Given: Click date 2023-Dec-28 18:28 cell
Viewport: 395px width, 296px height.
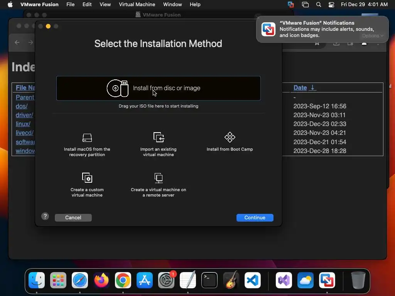Looking at the screenshot, I should coord(320,151).
